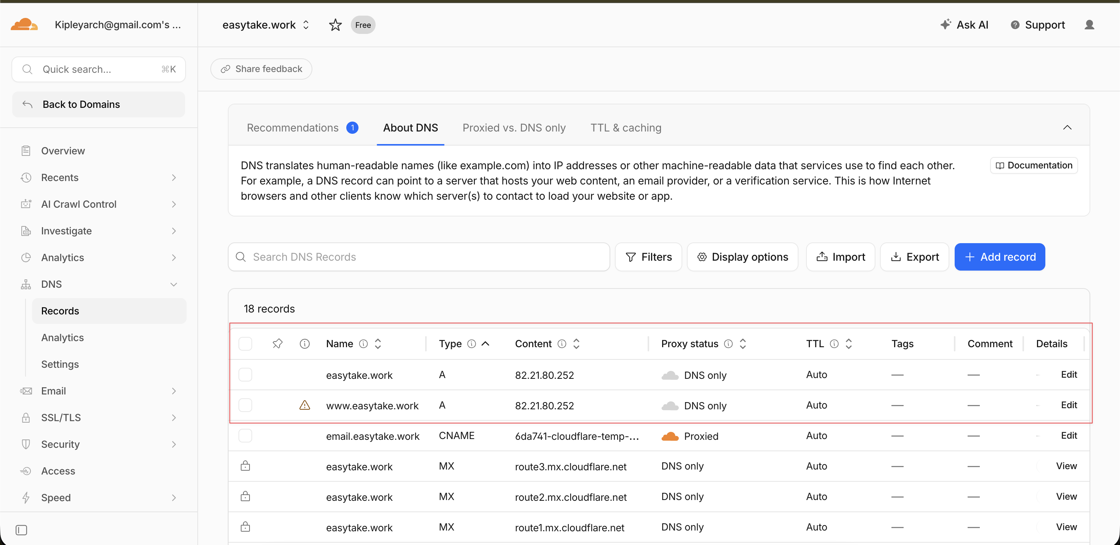Screen dimensions: 1120x545
Task: Click the info icon beside the pin header
Action: [x=305, y=344]
